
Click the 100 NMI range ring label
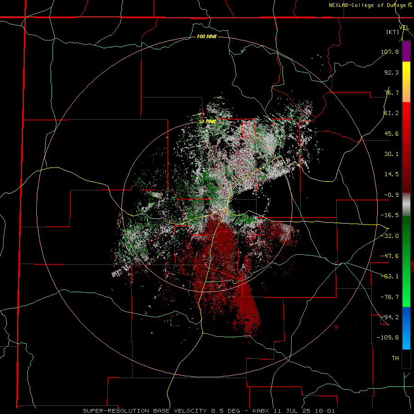click(207, 36)
